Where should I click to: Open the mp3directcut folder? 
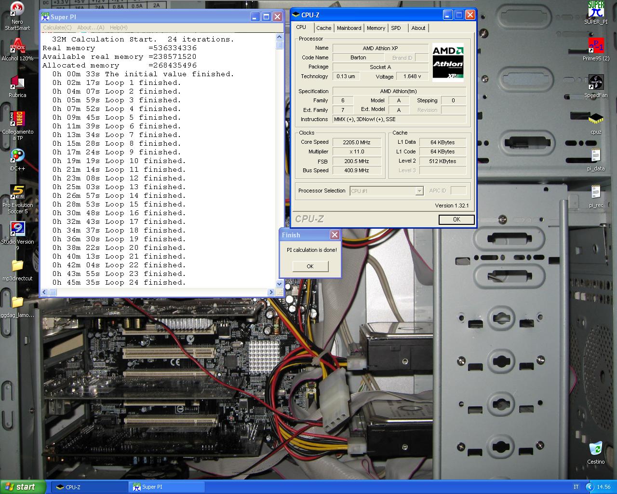click(17, 270)
